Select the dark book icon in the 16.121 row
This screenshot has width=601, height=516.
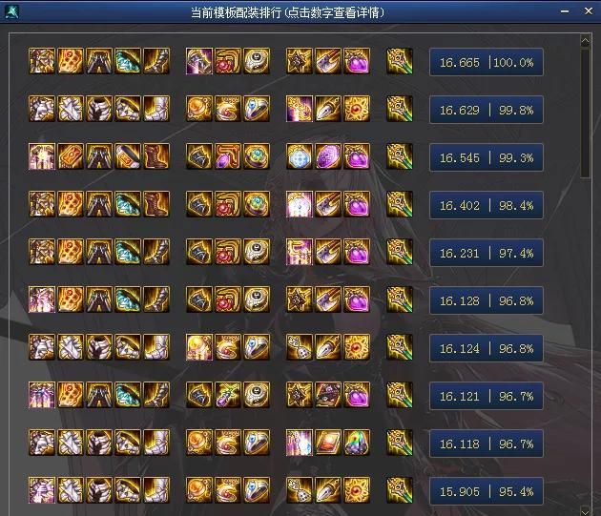click(x=328, y=395)
